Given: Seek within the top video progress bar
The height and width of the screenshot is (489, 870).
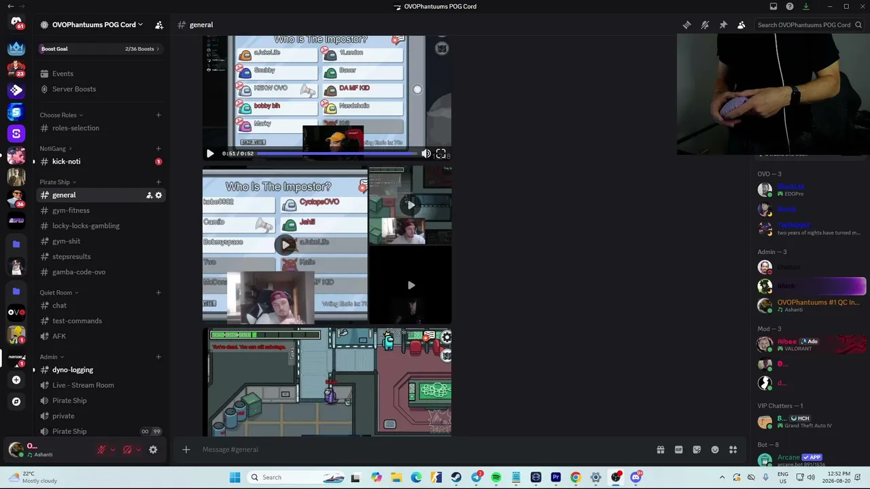Looking at the screenshot, I should [x=336, y=153].
